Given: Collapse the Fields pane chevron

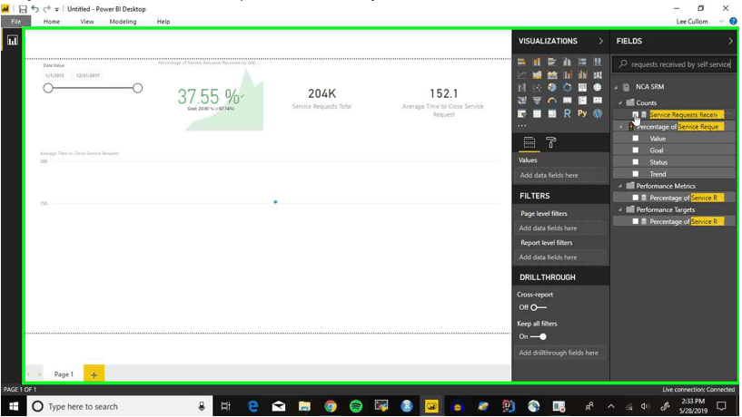Looking at the screenshot, I should (x=730, y=41).
